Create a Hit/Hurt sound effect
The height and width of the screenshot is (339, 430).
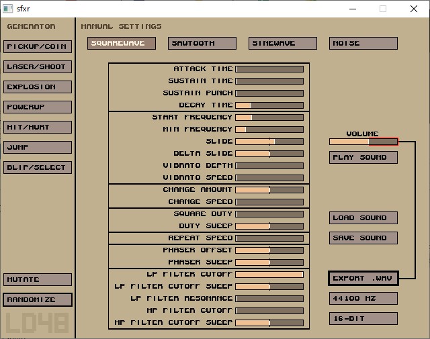click(38, 127)
